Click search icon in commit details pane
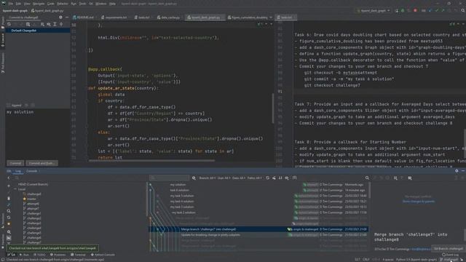 [x=367, y=178]
